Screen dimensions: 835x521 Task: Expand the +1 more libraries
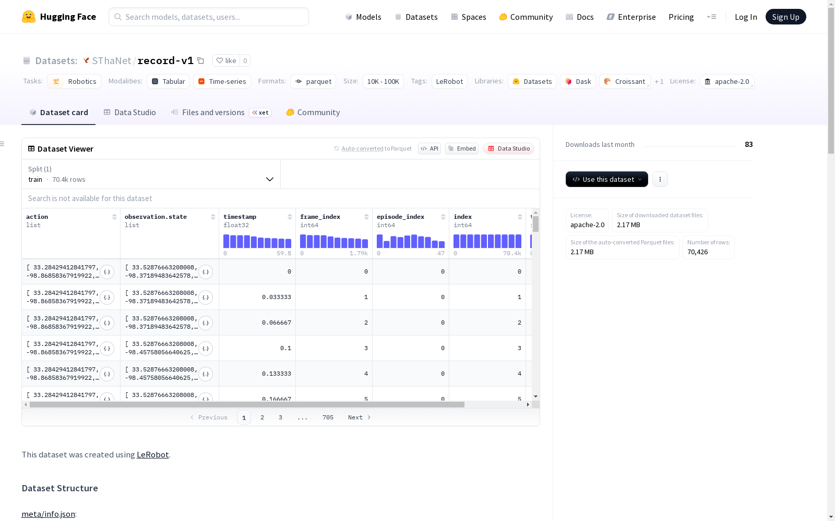click(x=659, y=81)
